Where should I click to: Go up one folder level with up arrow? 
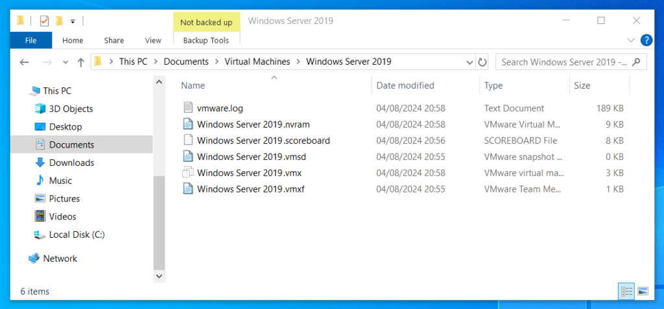(81, 62)
